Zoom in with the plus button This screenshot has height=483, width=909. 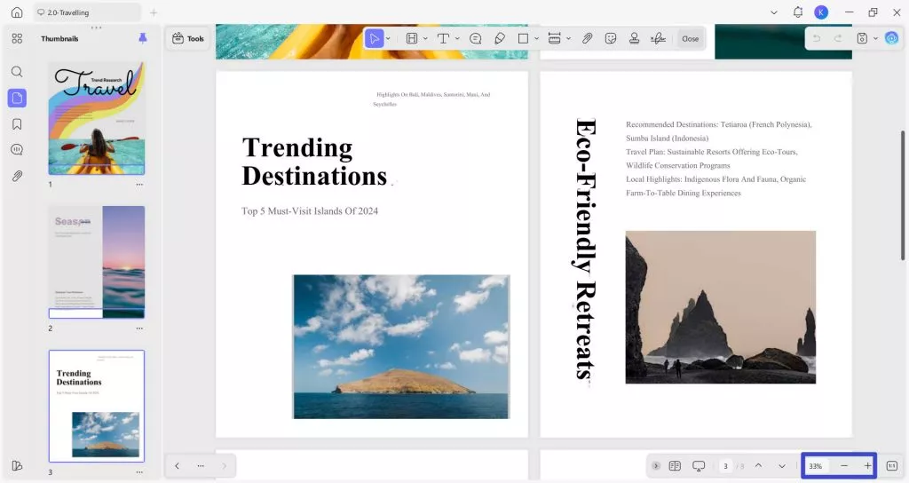[x=867, y=466]
